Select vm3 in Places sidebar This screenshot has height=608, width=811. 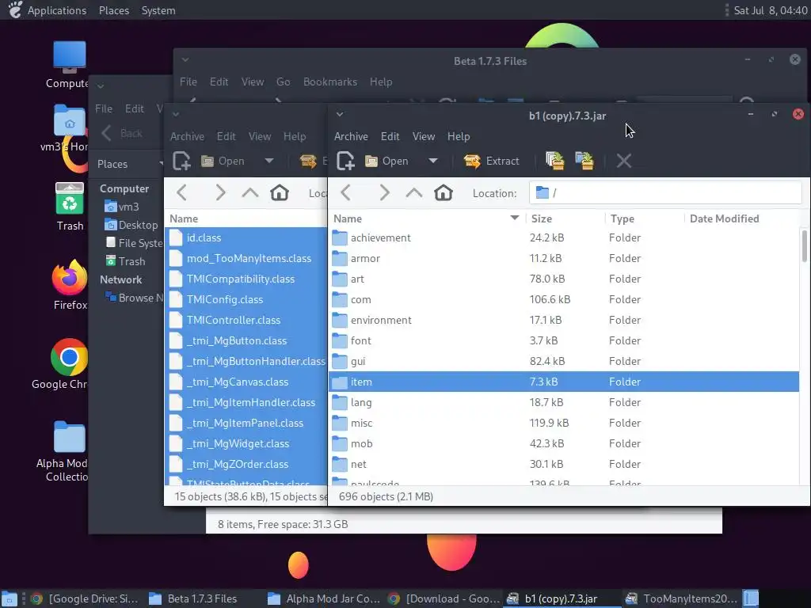pyautogui.click(x=121, y=207)
